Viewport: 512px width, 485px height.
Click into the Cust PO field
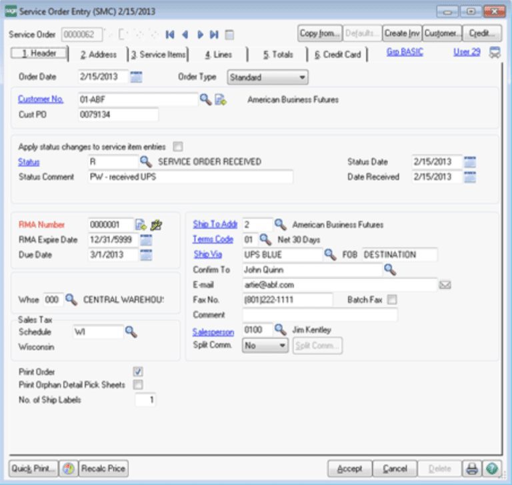(118, 115)
